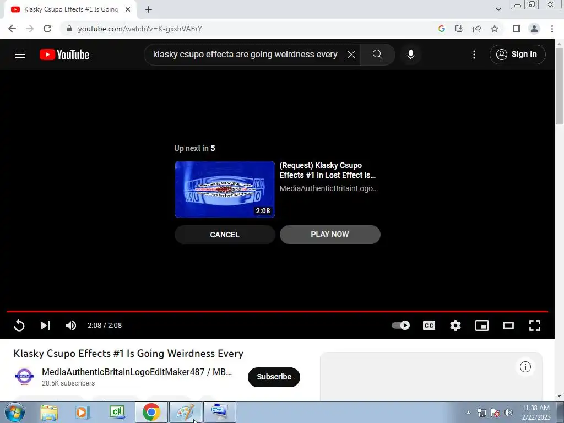This screenshot has width=564, height=423.
Task: Open the YouTube hamburger guide menu
Action: tap(20, 55)
